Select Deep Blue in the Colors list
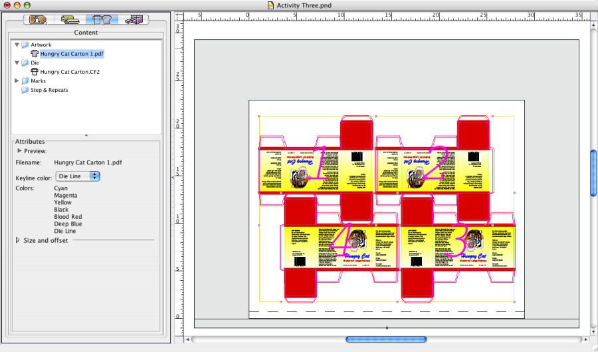The height and width of the screenshot is (352, 598). pos(68,224)
